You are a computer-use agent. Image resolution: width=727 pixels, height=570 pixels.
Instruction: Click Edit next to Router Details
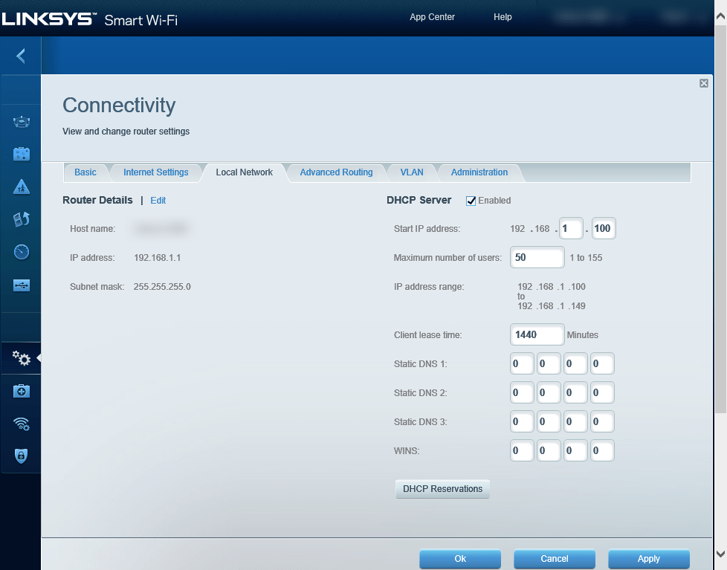[x=158, y=200]
